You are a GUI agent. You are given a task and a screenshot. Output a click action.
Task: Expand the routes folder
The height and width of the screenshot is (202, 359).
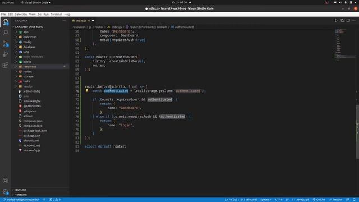pos(27,72)
